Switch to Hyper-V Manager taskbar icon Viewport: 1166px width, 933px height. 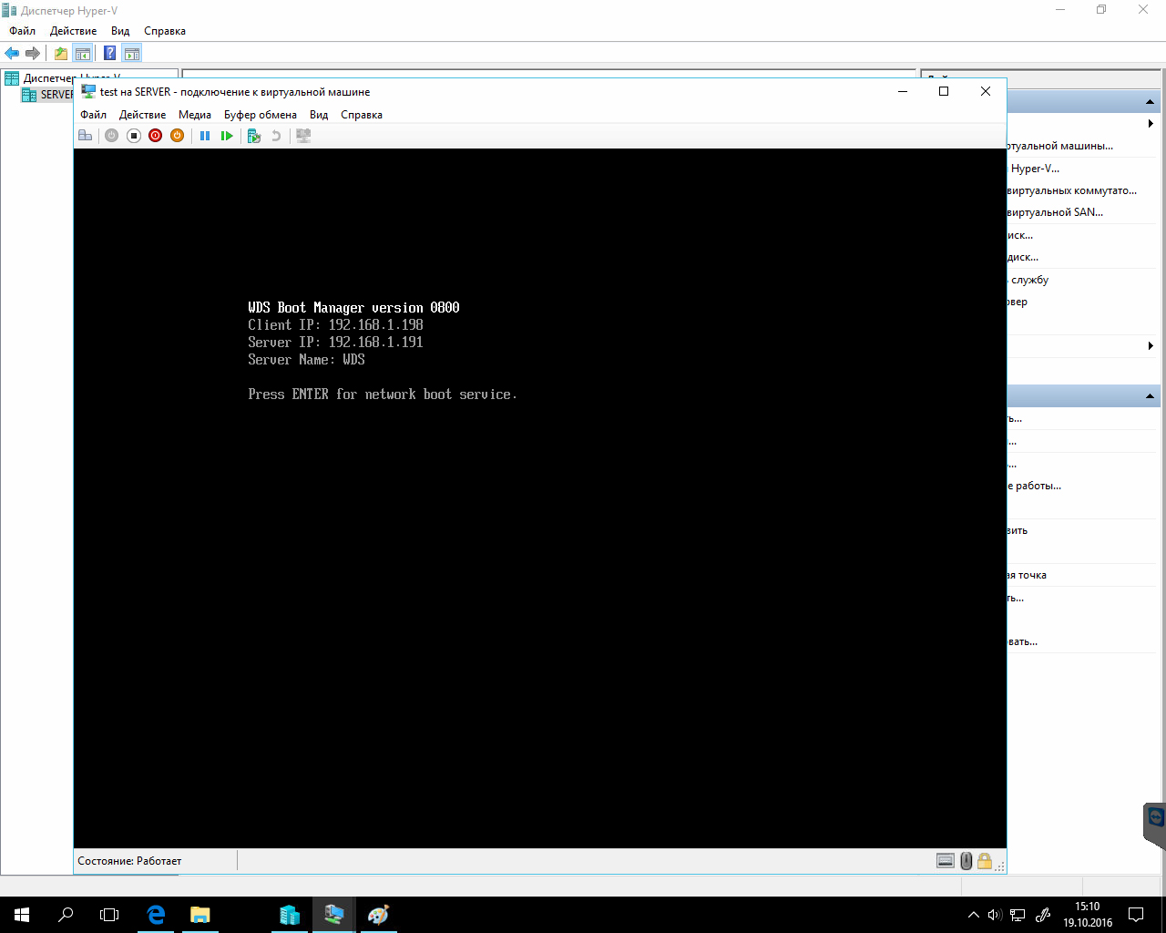pyautogui.click(x=290, y=915)
